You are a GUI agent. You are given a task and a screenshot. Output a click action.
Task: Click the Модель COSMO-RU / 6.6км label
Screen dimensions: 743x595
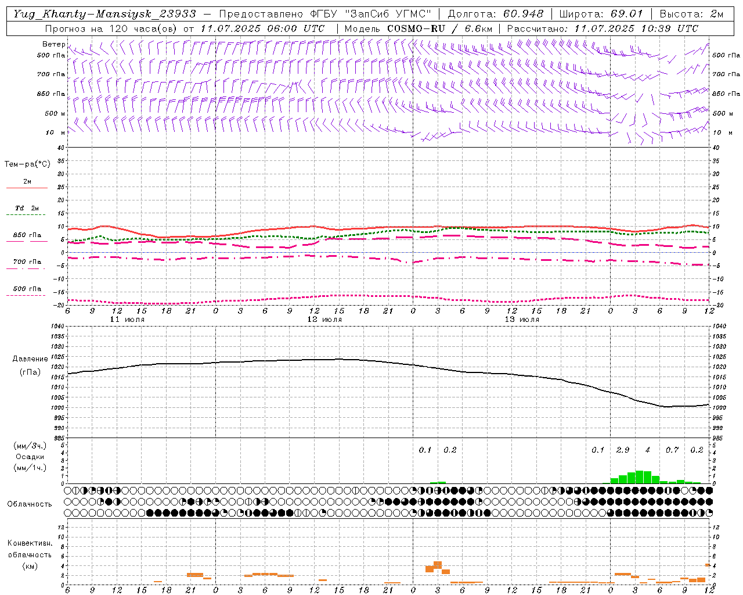[418, 28]
